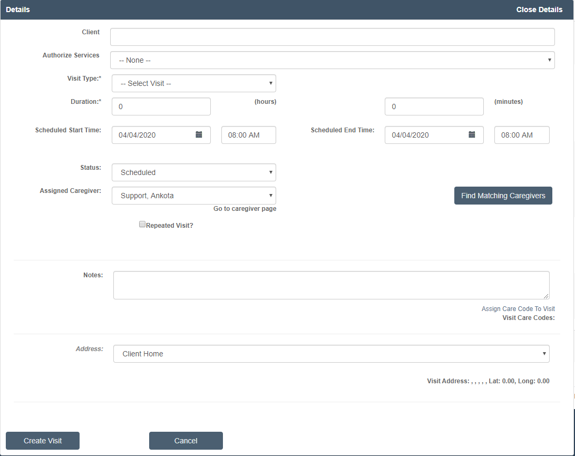The width and height of the screenshot is (575, 456).
Task: Click the Find Matching Caregivers button
Action: [503, 196]
